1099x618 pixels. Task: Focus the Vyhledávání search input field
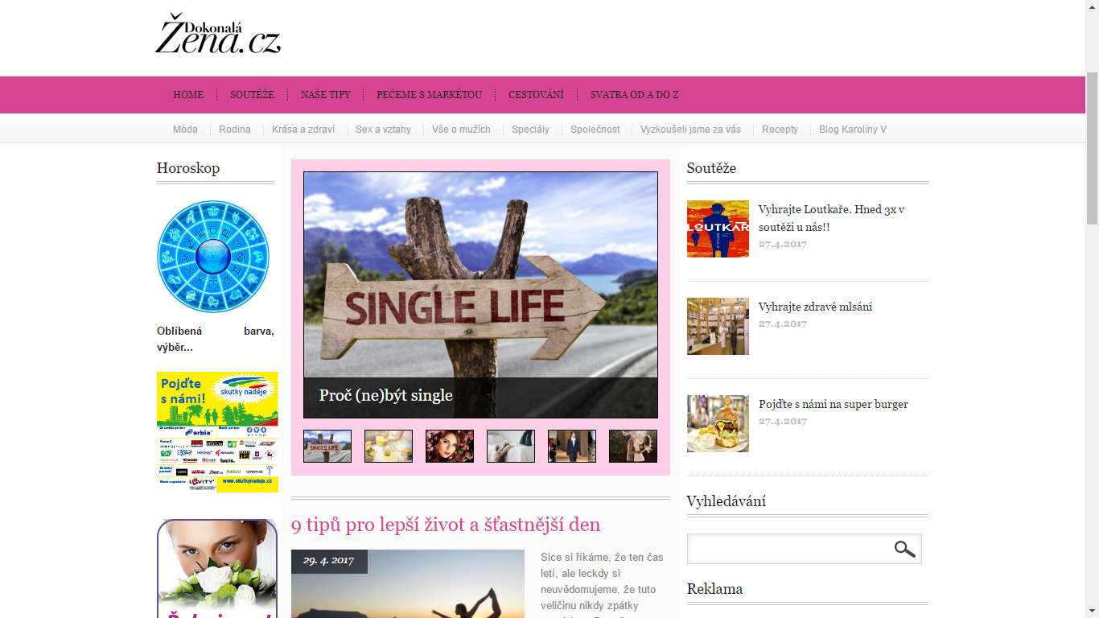(788, 549)
